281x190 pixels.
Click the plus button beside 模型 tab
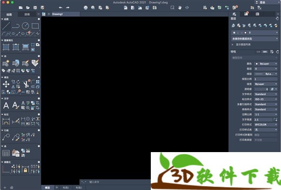[57, 188]
